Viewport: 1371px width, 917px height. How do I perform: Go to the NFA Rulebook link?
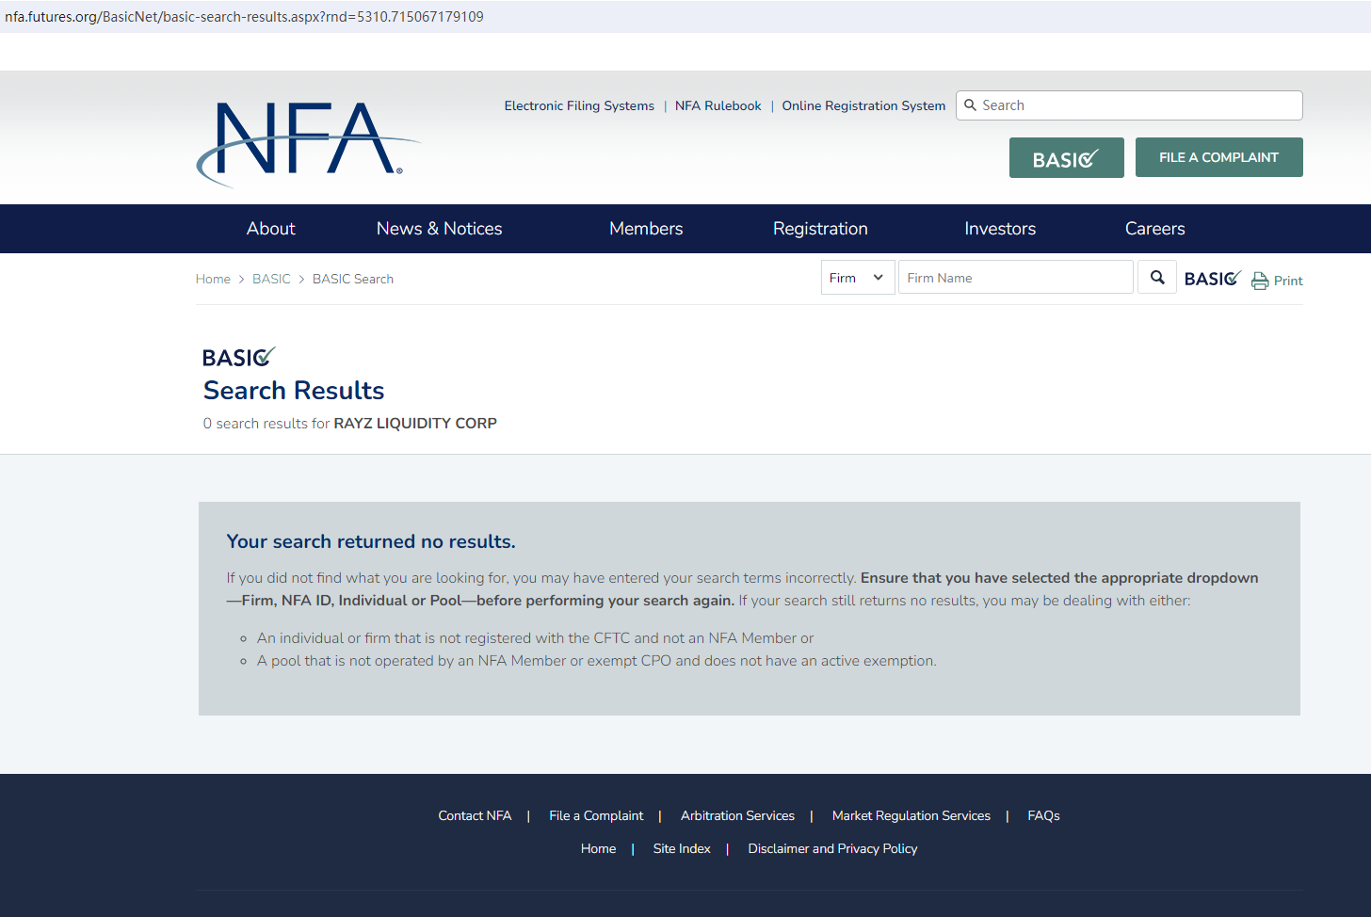(718, 105)
